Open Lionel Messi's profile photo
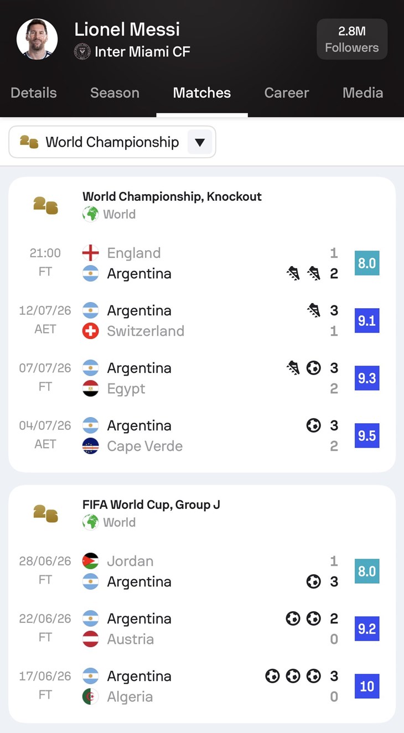 point(37,39)
